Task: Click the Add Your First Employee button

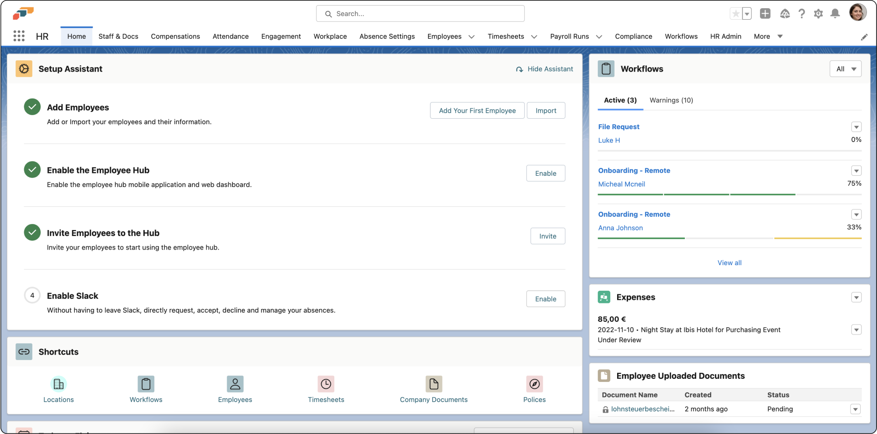Action: click(x=477, y=110)
